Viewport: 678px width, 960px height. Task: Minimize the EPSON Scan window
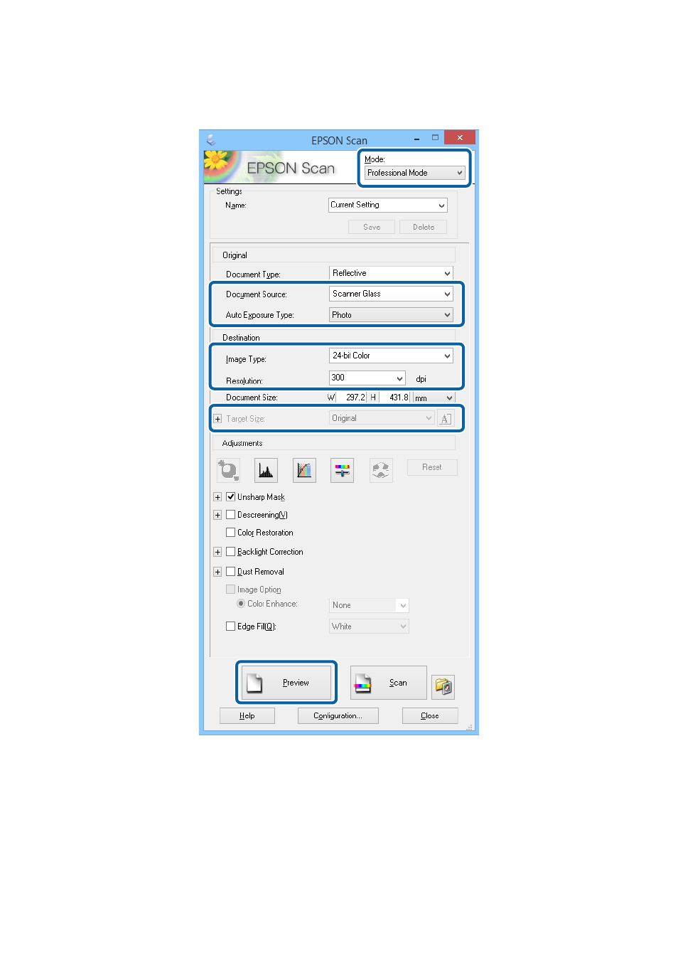coord(416,139)
